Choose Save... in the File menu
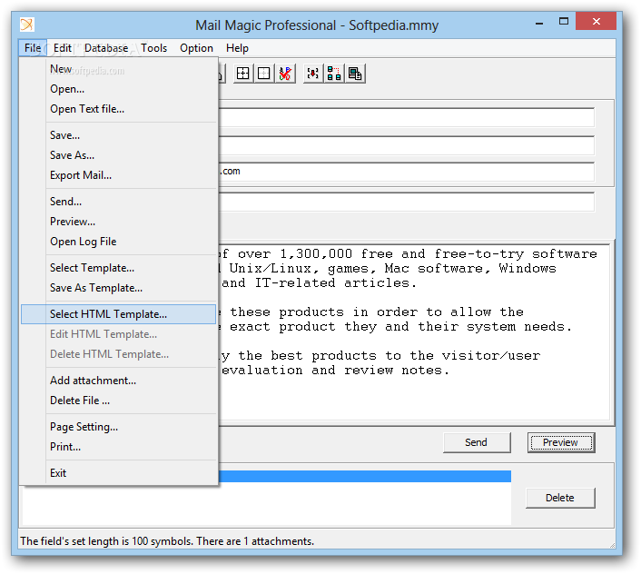The width and height of the screenshot is (641, 574). [119, 135]
